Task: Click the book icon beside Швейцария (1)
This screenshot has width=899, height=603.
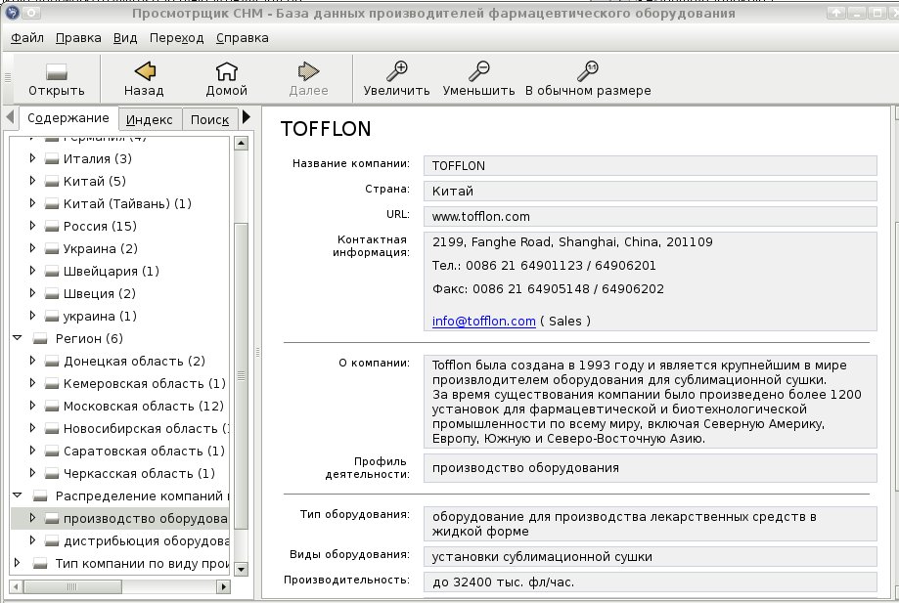Action: tap(52, 272)
